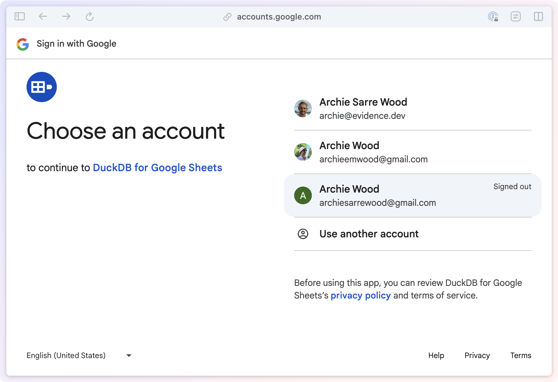
Task: Click the Signed out label
Action: 512,187
